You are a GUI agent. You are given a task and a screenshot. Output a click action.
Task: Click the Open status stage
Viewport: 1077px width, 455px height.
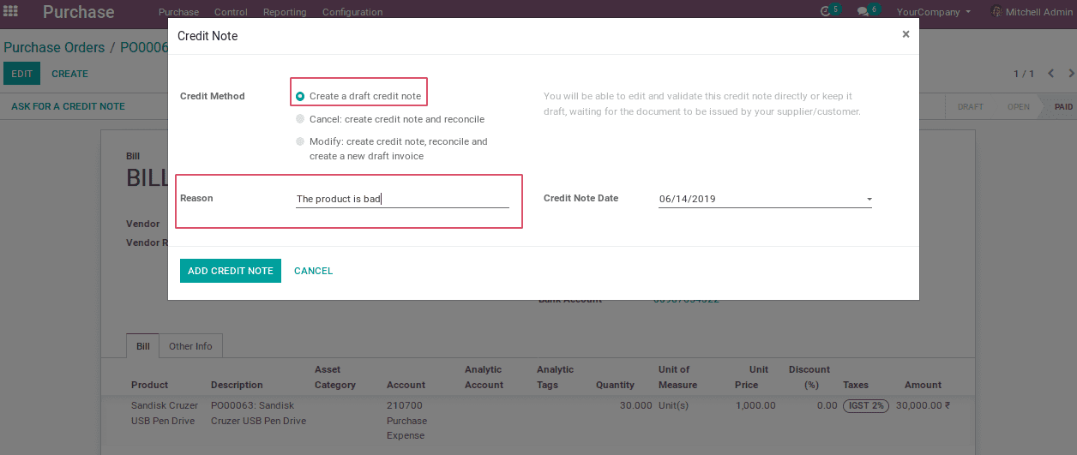1019,107
